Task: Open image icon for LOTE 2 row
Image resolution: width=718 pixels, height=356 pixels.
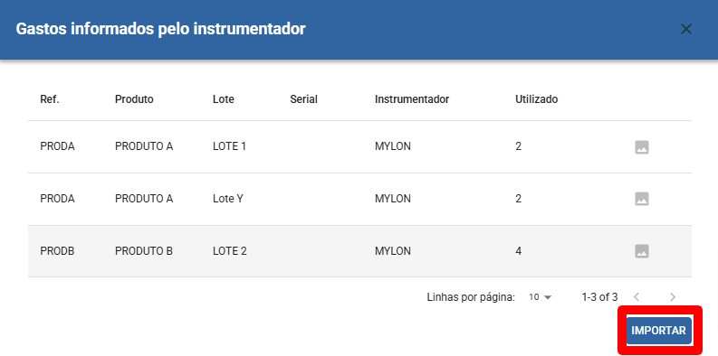Action: click(x=642, y=251)
